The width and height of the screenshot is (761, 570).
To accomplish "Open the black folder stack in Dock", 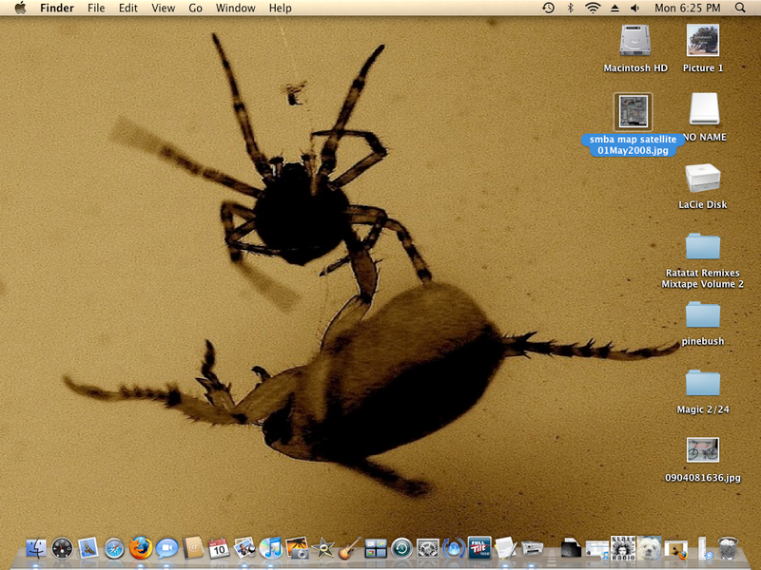I will (x=571, y=548).
